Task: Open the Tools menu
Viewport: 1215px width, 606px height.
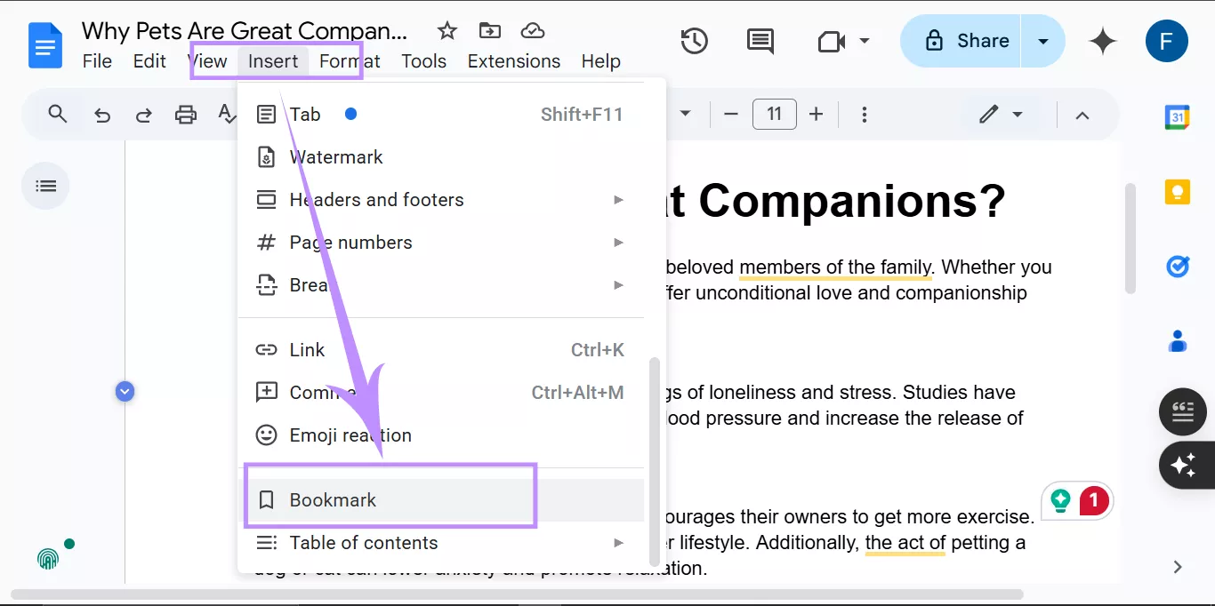Action: [423, 61]
